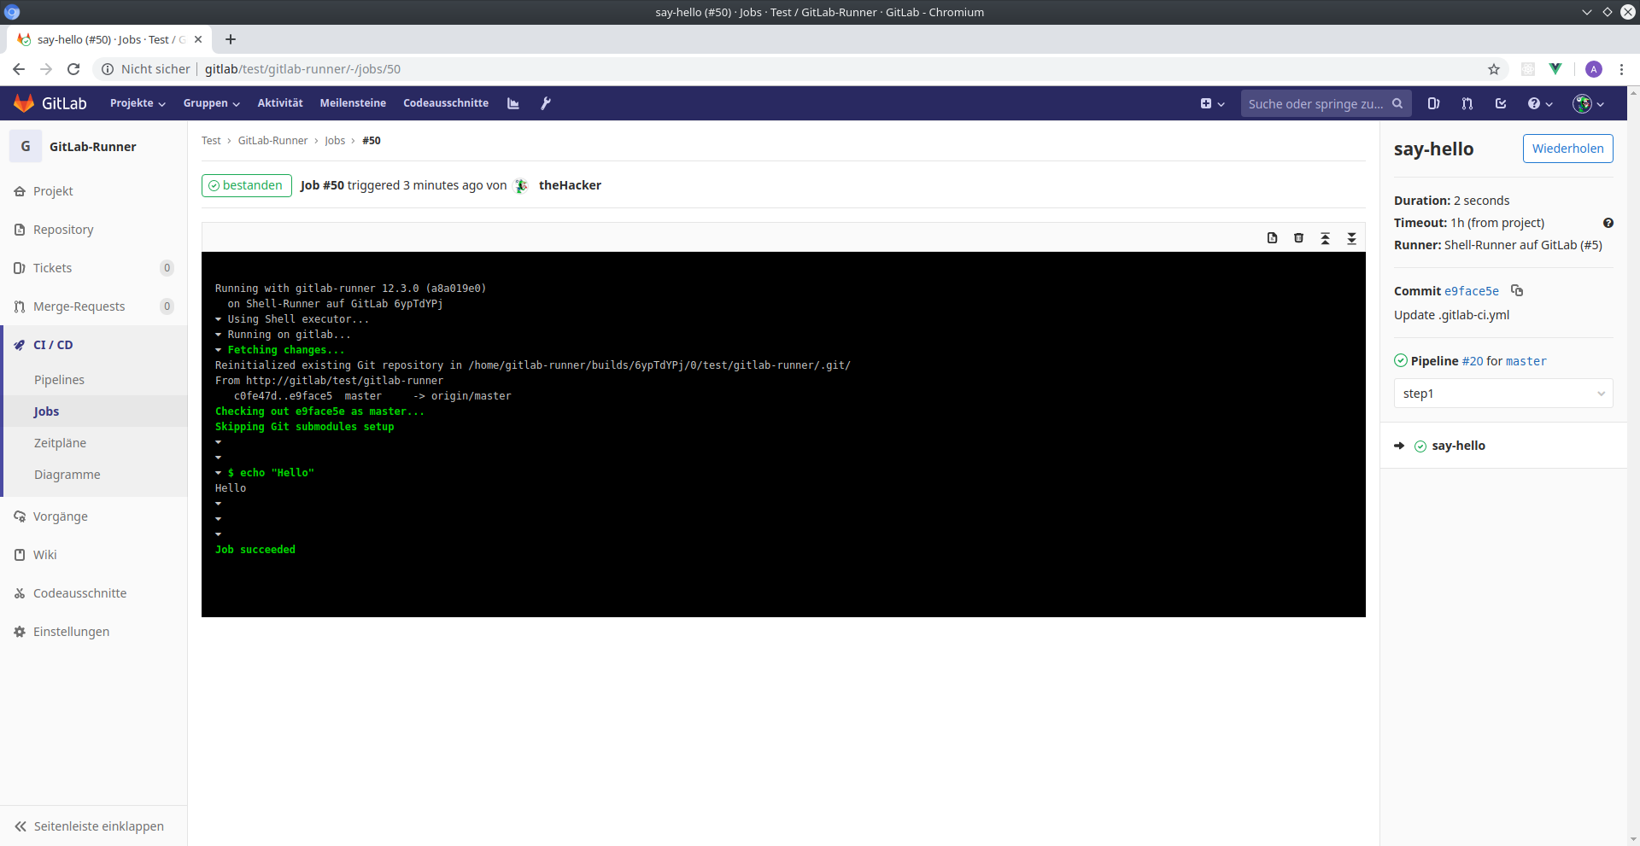Viewport: 1640px width, 846px height.
Task: Open the merge requests icon in top bar
Action: (1467, 103)
